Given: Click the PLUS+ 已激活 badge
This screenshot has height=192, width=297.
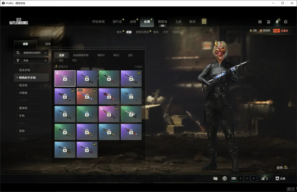Looking at the screenshot, I should (280, 31).
